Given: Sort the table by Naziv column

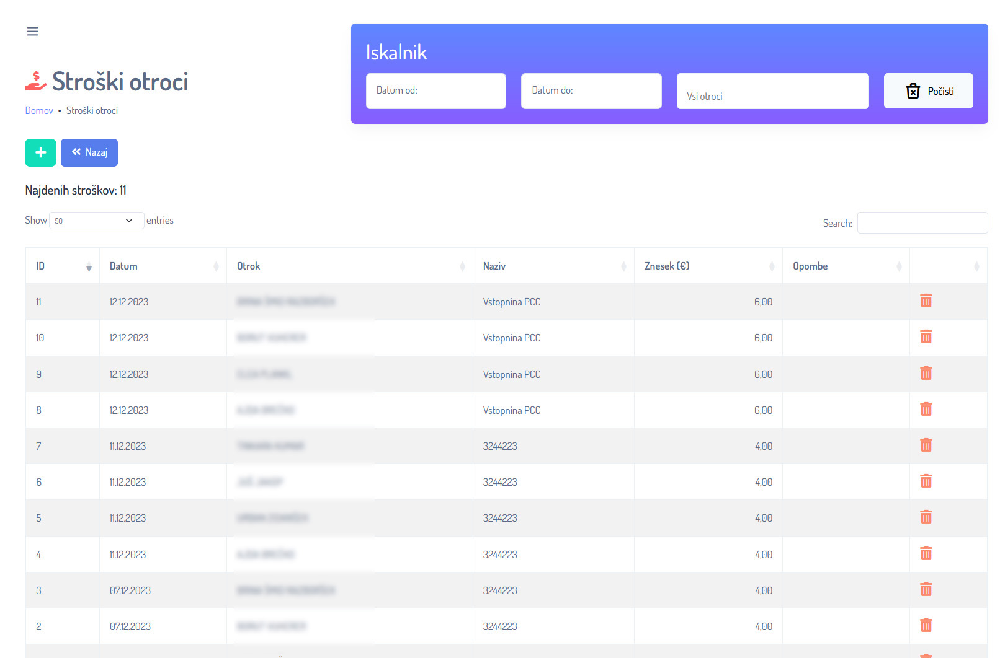Looking at the screenshot, I should pyautogui.click(x=553, y=266).
